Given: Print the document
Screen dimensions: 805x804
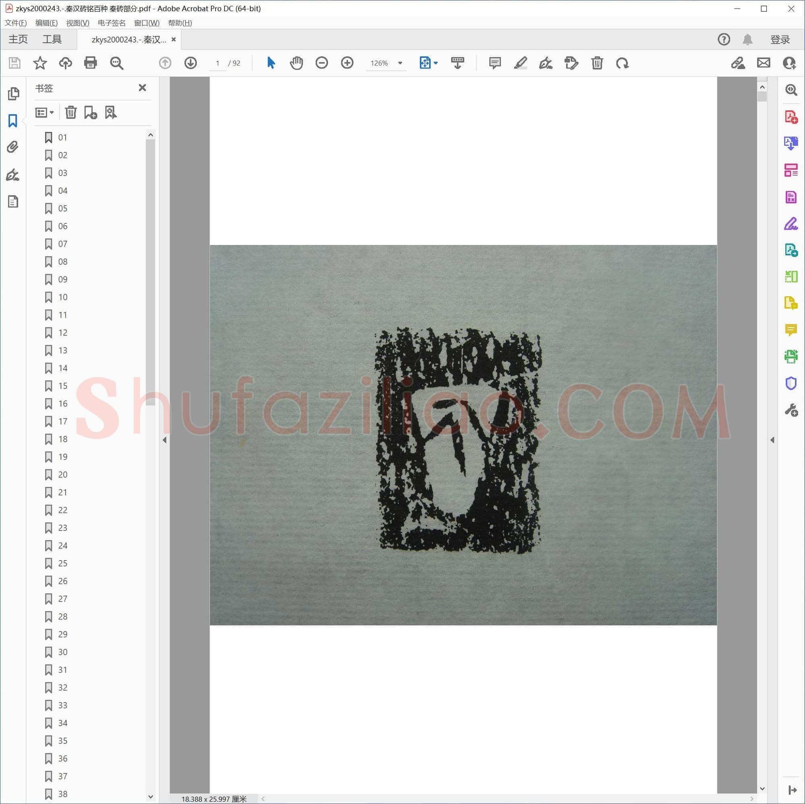Looking at the screenshot, I should pos(91,63).
